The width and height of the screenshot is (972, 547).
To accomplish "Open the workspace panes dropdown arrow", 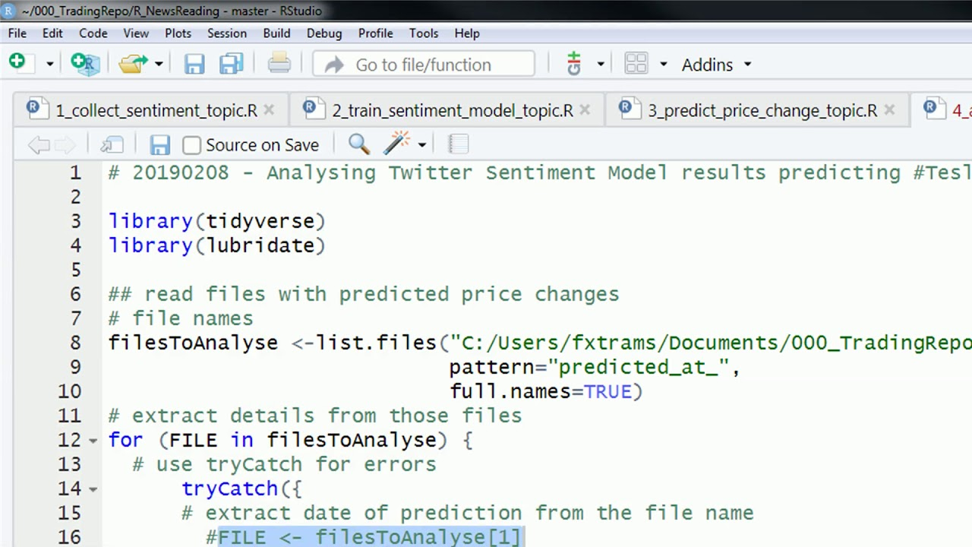I will (663, 65).
